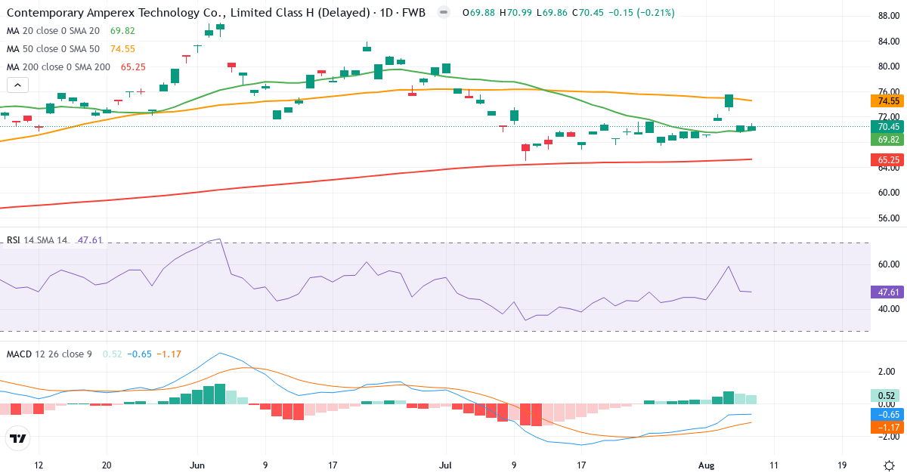Screen dimensions: 907x476
Task: Click the MA 50 value 74.55 in legend
Action: click(122, 49)
